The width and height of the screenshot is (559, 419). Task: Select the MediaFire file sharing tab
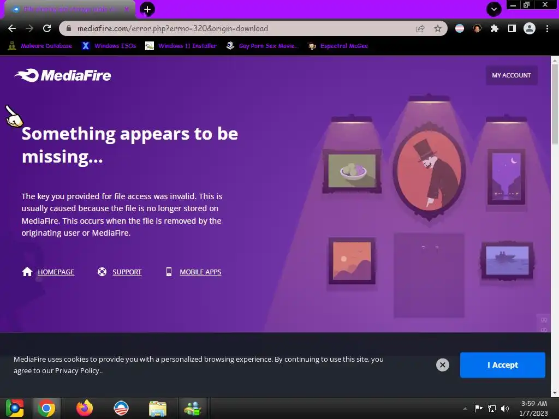tap(69, 9)
